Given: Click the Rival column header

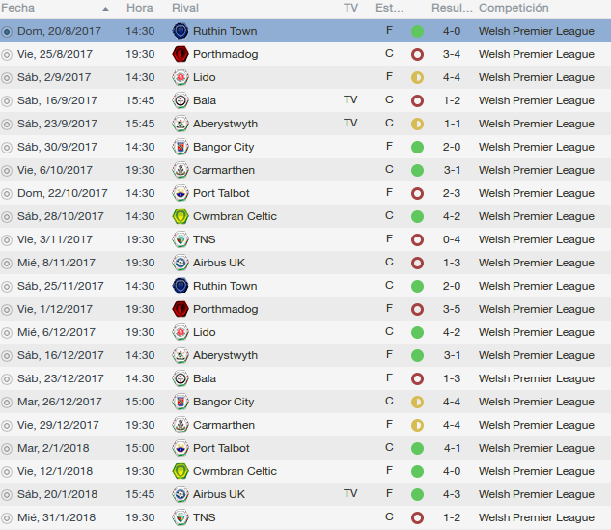Looking at the screenshot, I should 185,8.
